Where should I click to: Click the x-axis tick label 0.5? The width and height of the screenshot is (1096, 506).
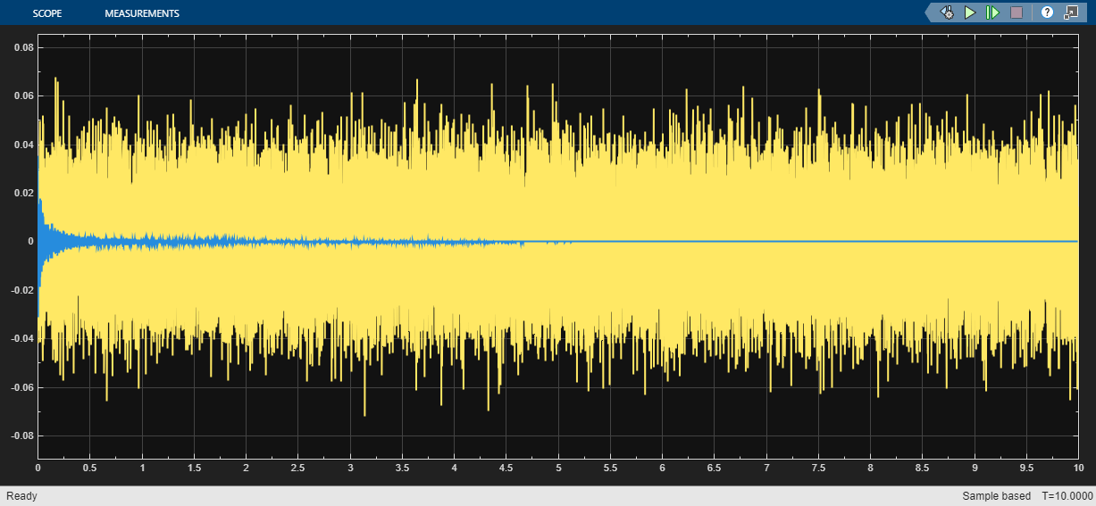[89, 467]
